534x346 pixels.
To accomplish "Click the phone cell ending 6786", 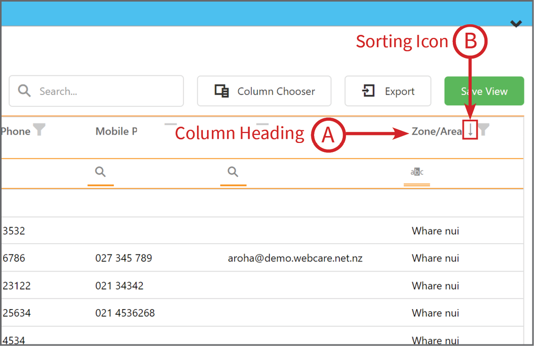I will (x=14, y=258).
